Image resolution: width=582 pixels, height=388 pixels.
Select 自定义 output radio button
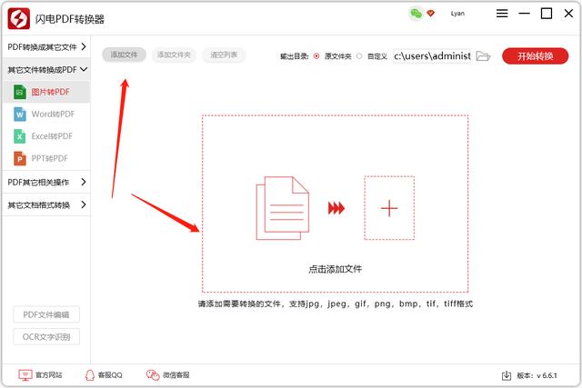[359, 55]
